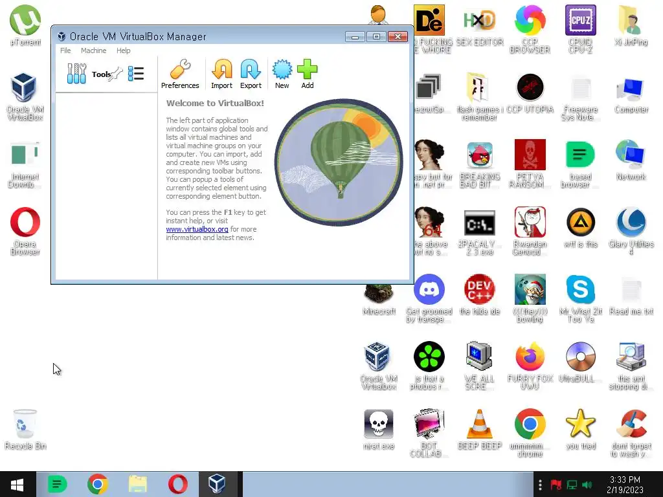
Task: Select the 2PACALY command prompt icon
Action: click(x=480, y=232)
